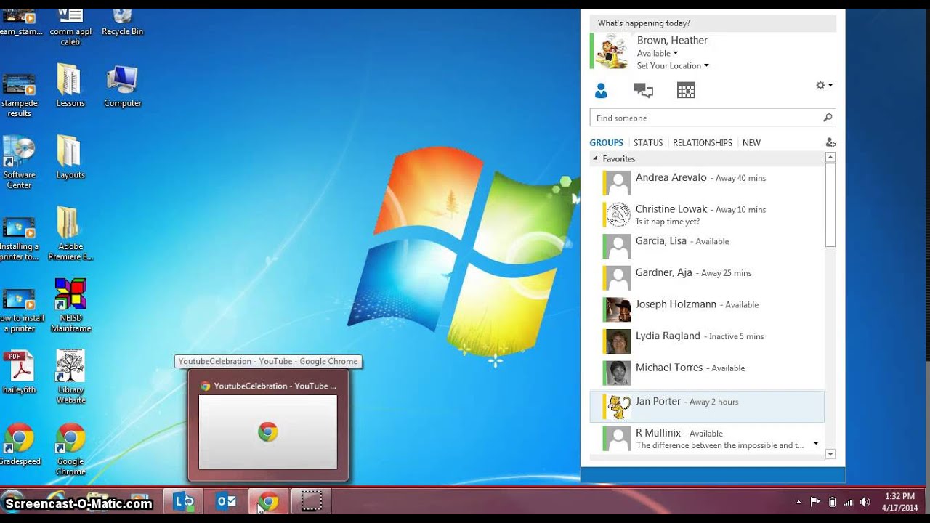Select contact Jan Porter
This screenshot has height=523, width=930.
[x=707, y=407]
